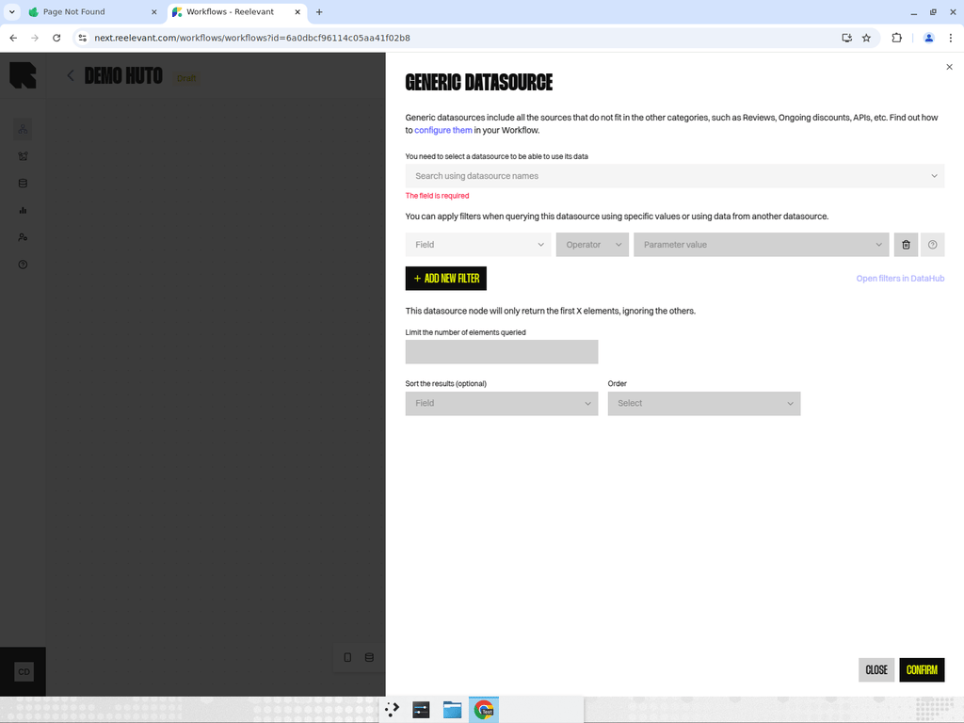Follow the 'configure them' link
This screenshot has height=723, width=964.
click(x=443, y=130)
